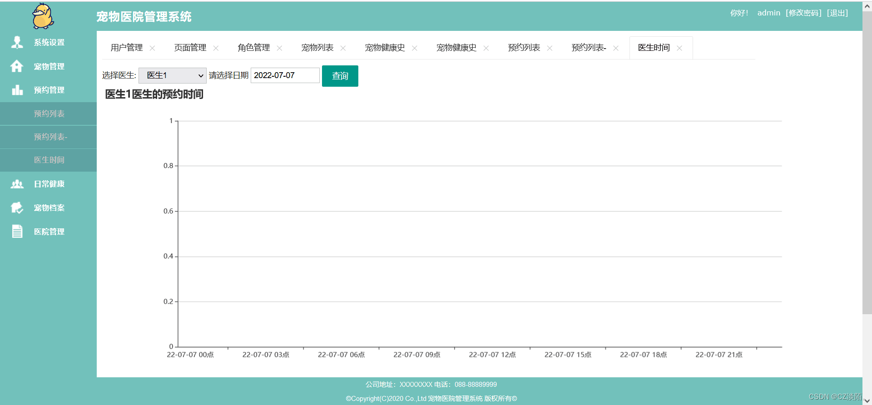Open 医生时间 in the sidebar

(48, 160)
